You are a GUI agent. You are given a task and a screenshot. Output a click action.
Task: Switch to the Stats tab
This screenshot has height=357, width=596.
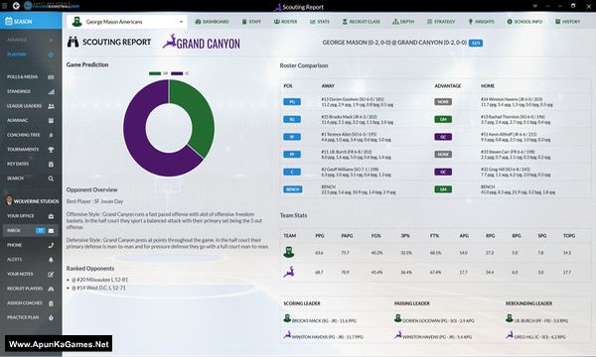pyautogui.click(x=320, y=22)
